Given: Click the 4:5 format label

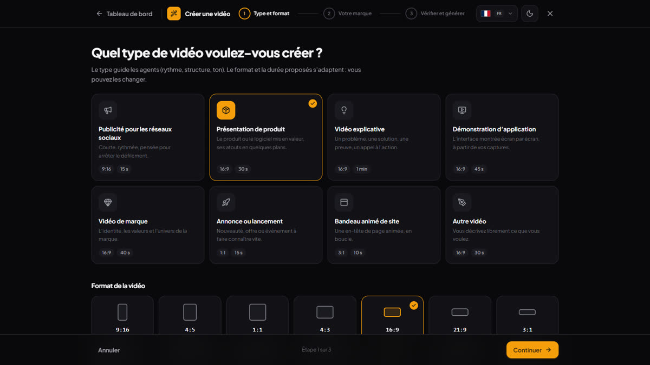Looking at the screenshot, I should click(190, 330).
